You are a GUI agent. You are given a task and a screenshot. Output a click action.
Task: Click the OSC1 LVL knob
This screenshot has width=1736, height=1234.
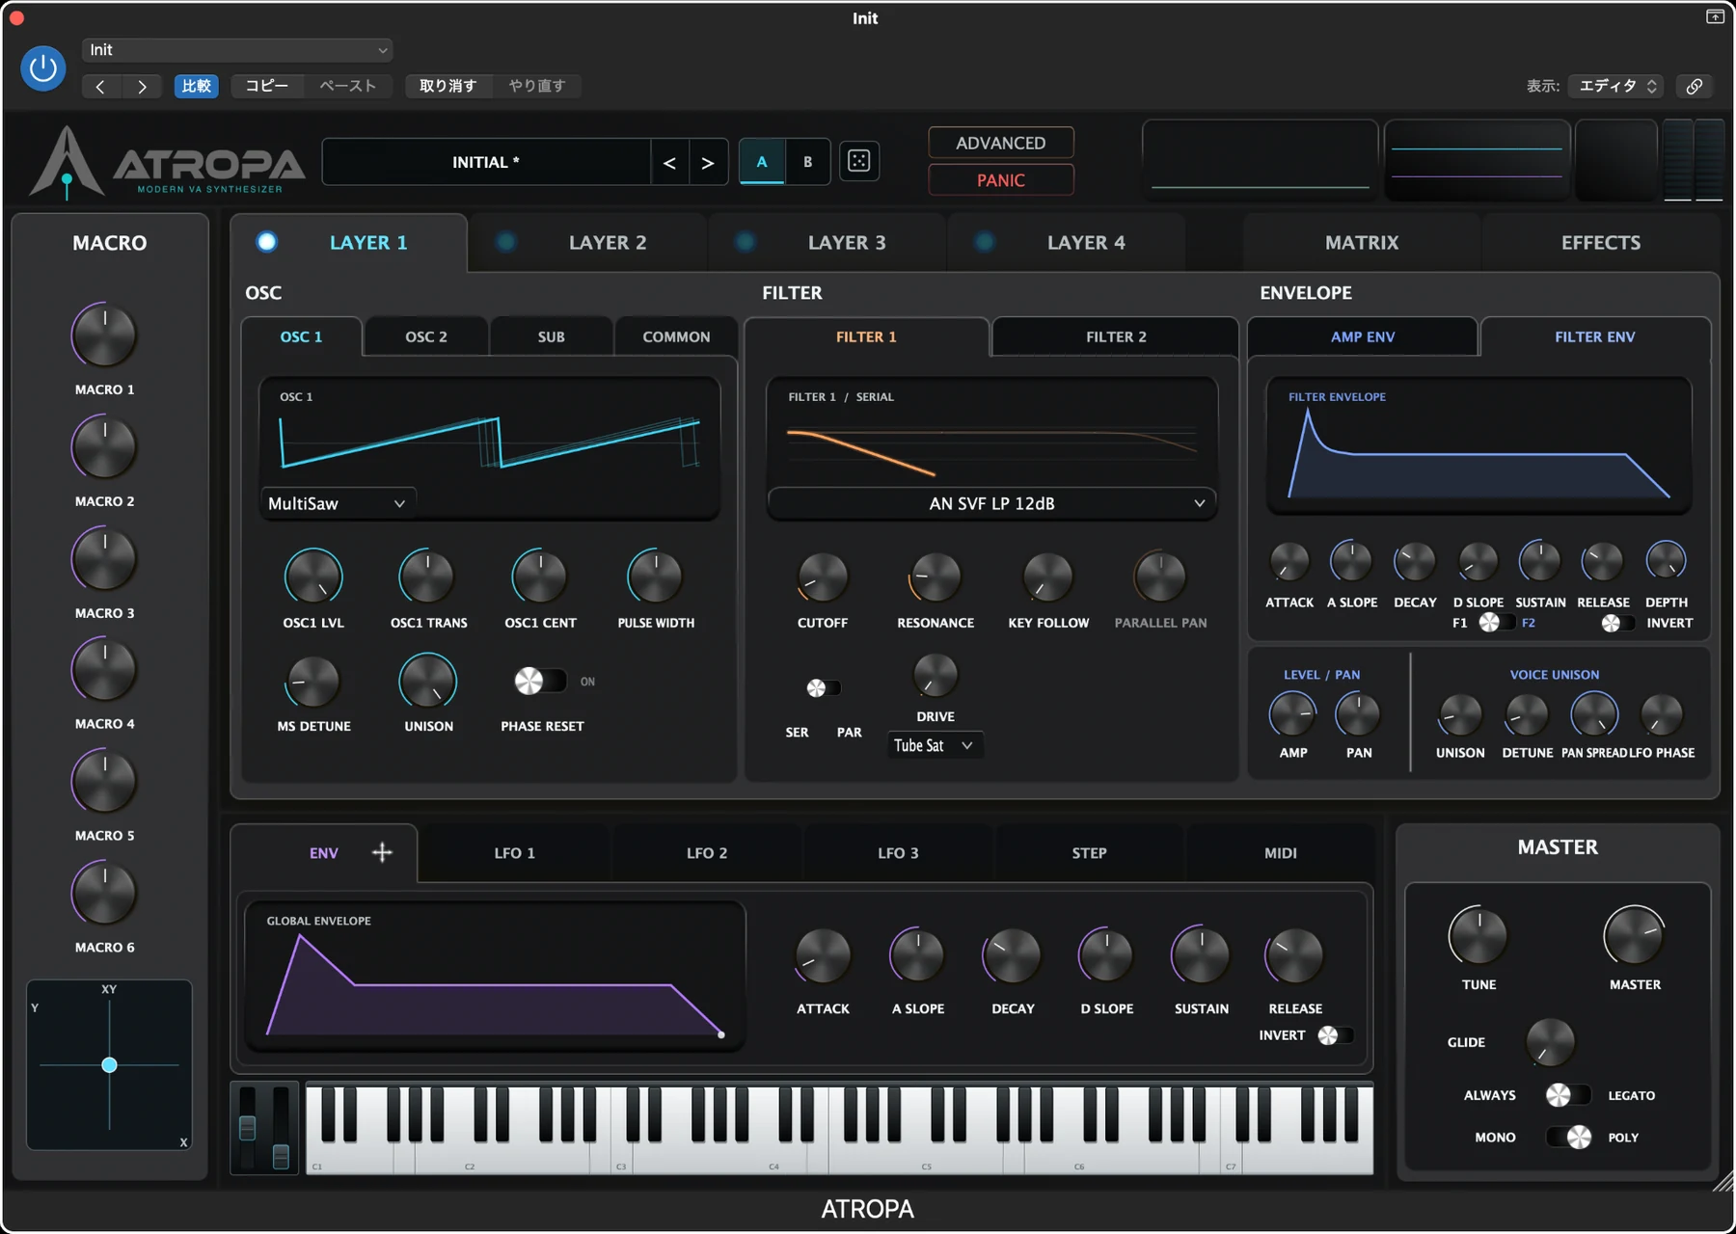(313, 577)
